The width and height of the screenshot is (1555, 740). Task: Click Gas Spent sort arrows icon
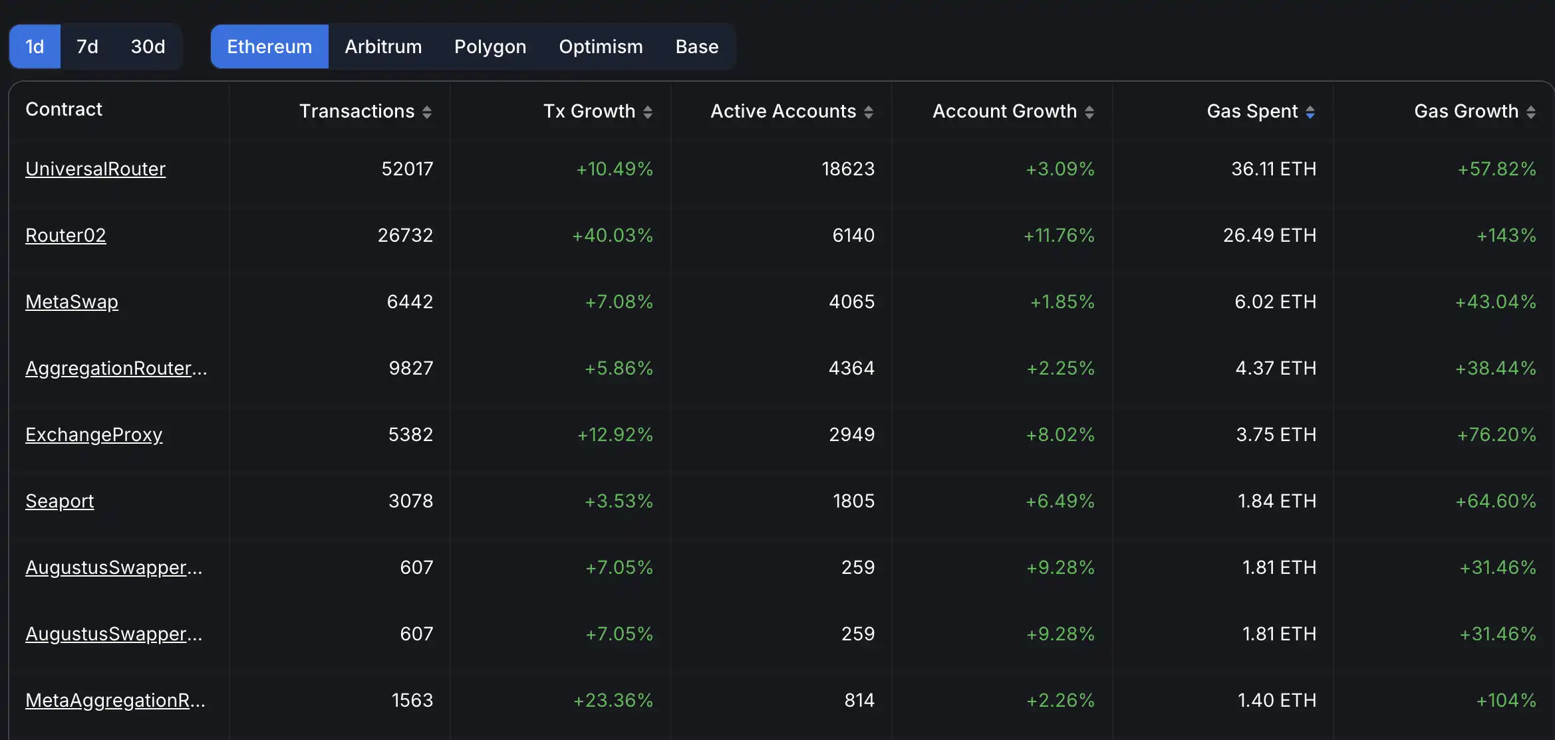[1310, 112]
